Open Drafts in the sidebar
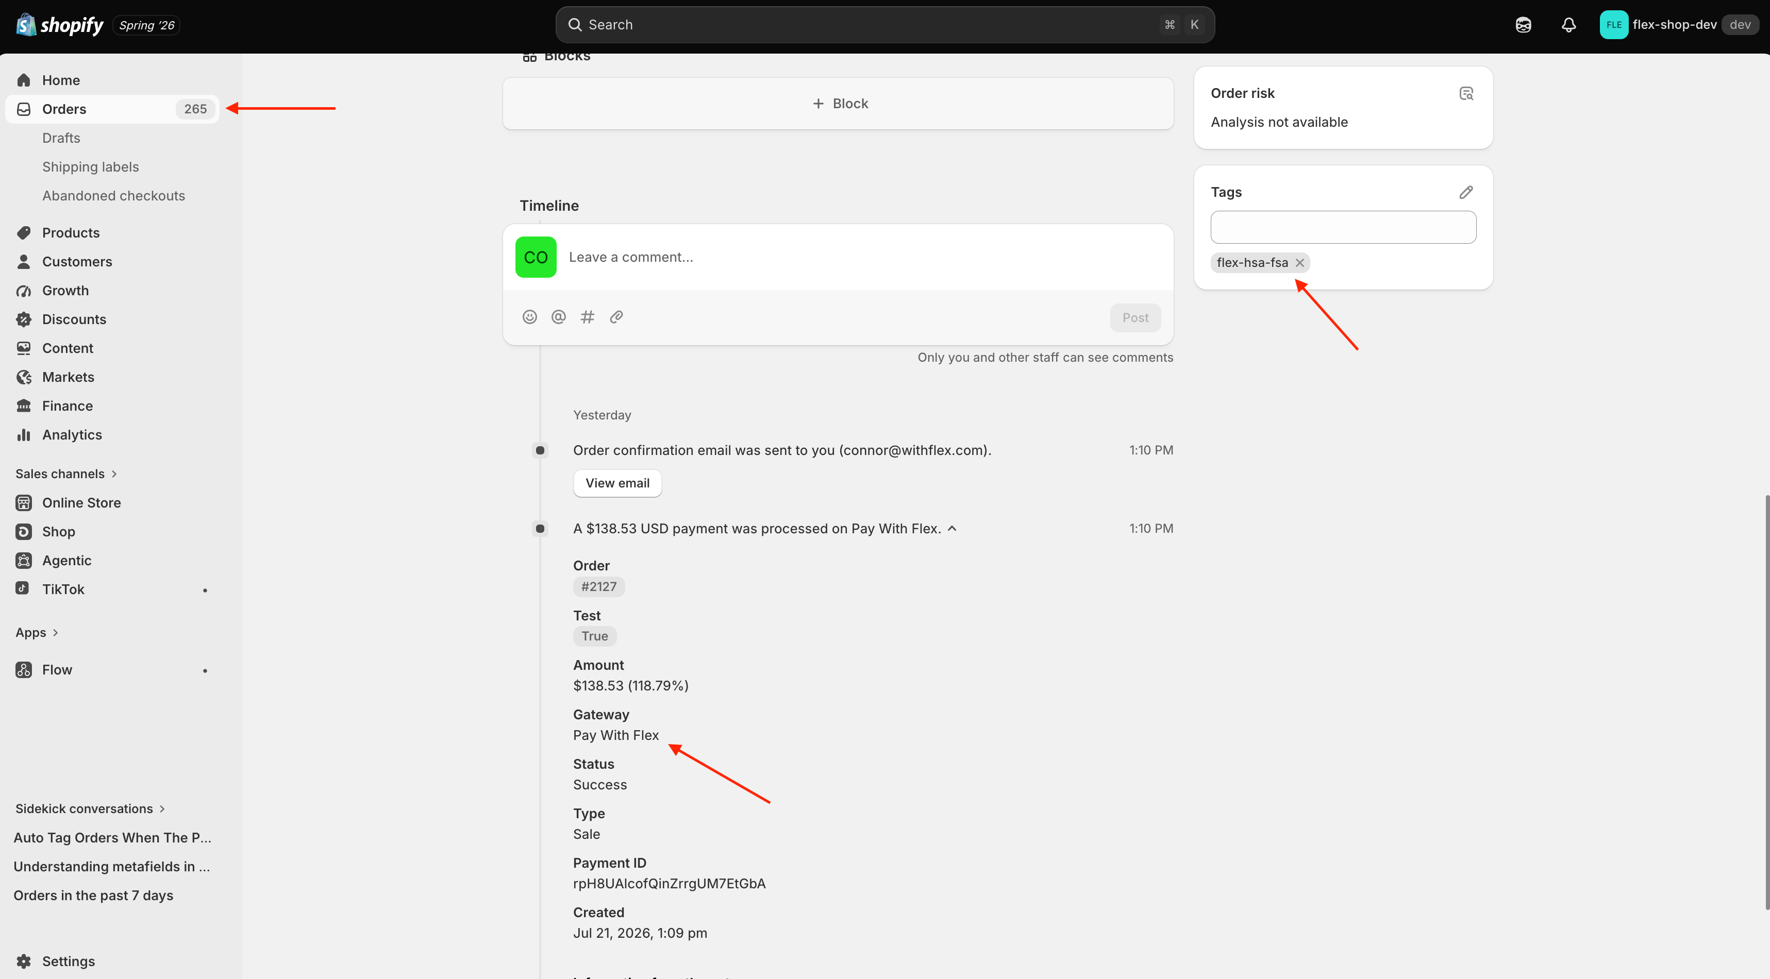The width and height of the screenshot is (1770, 979). pyautogui.click(x=61, y=138)
